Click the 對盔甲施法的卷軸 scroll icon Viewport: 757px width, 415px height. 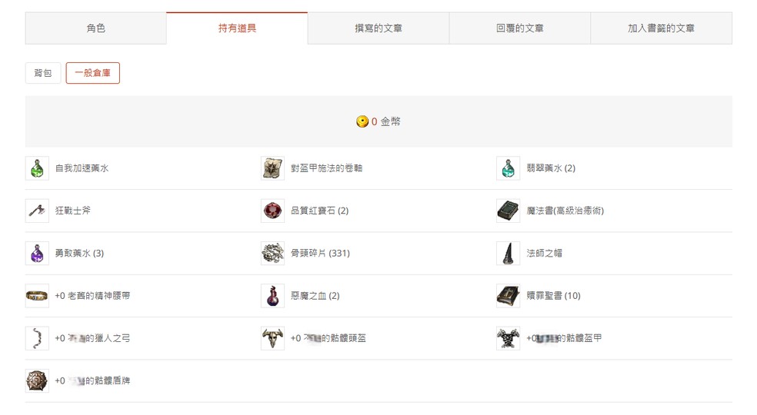pyautogui.click(x=272, y=168)
